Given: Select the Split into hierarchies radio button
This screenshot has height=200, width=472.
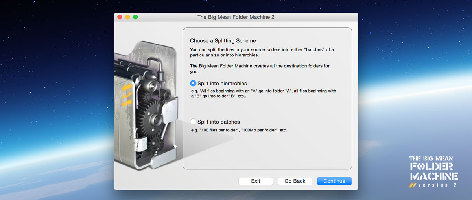Looking at the screenshot, I should click(x=193, y=84).
